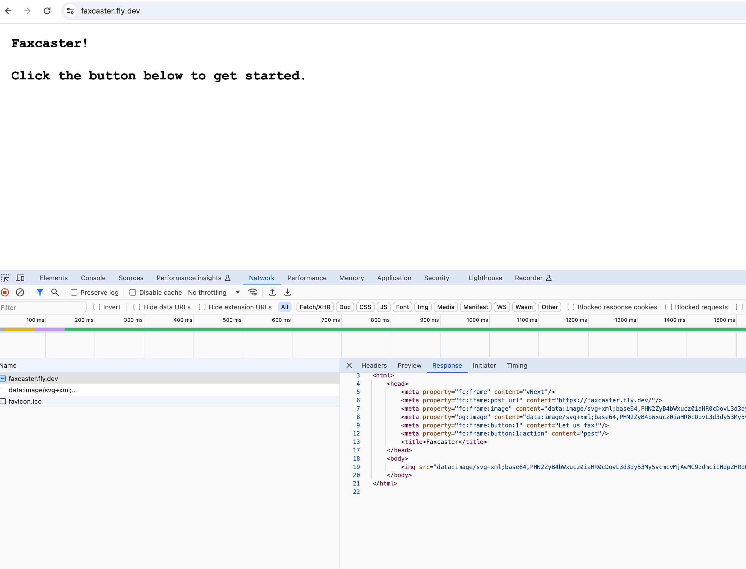Viewport: 746px width, 569px height.
Task: Import a HAR file
Action: [272, 292]
